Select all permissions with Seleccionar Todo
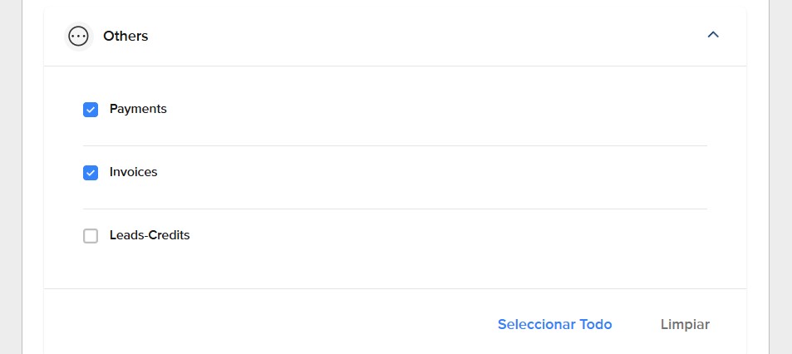The height and width of the screenshot is (354, 792). (554, 324)
